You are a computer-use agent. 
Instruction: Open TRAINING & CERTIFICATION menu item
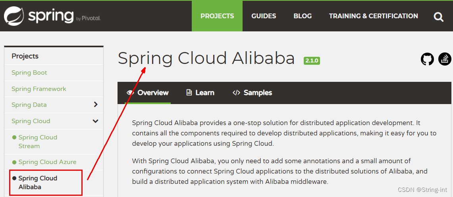[374, 16]
